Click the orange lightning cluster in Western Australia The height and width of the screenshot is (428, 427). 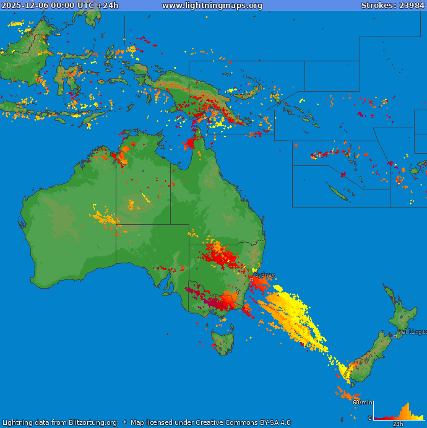[x=104, y=218]
